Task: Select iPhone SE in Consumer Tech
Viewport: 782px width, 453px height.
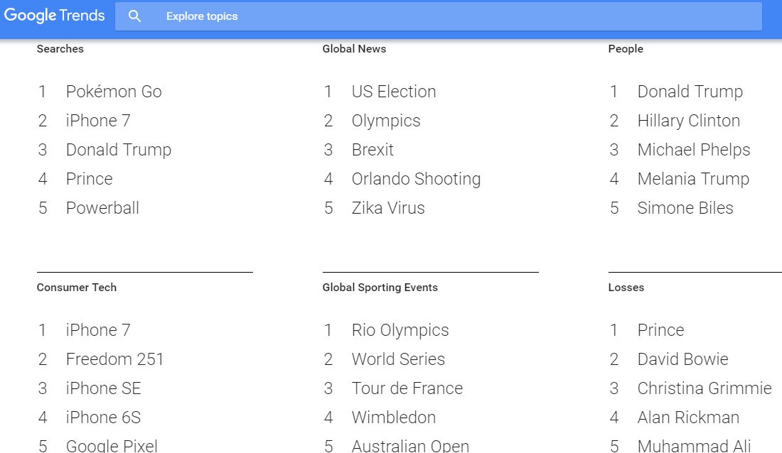Action: 103,388
